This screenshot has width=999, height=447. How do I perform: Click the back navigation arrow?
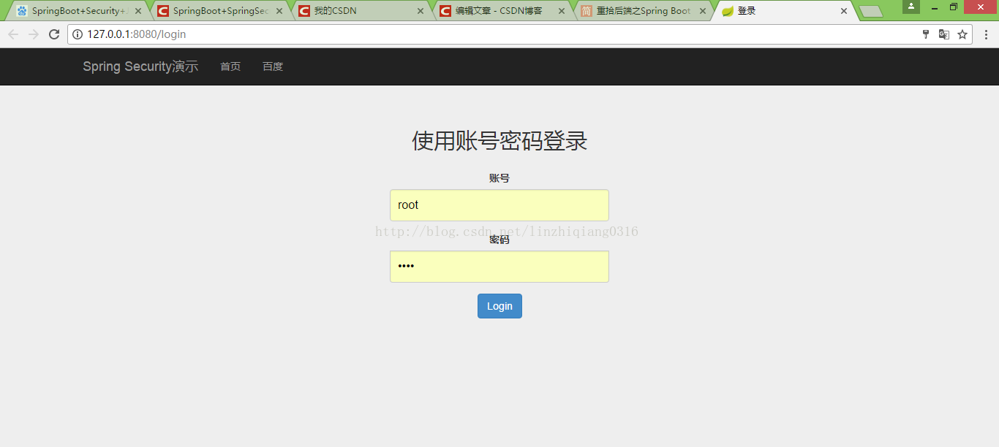[x=13, y=34]
